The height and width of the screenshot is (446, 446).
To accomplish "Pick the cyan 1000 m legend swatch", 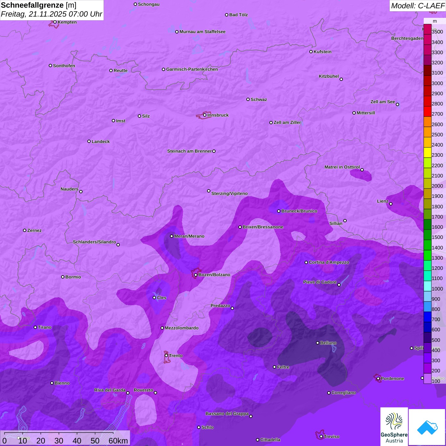I will (x=428, y=286).
